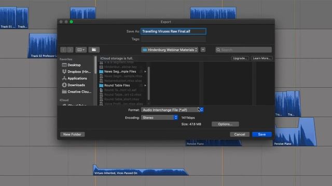Cancel the Export dialog
The width and height of the screenshot is (332, 186).
[x=240, y=134]
